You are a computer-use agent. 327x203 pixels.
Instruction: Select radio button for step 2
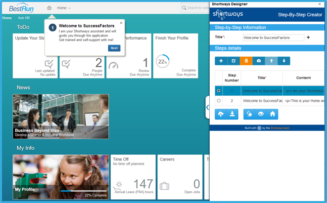click(x=219, y=101)
